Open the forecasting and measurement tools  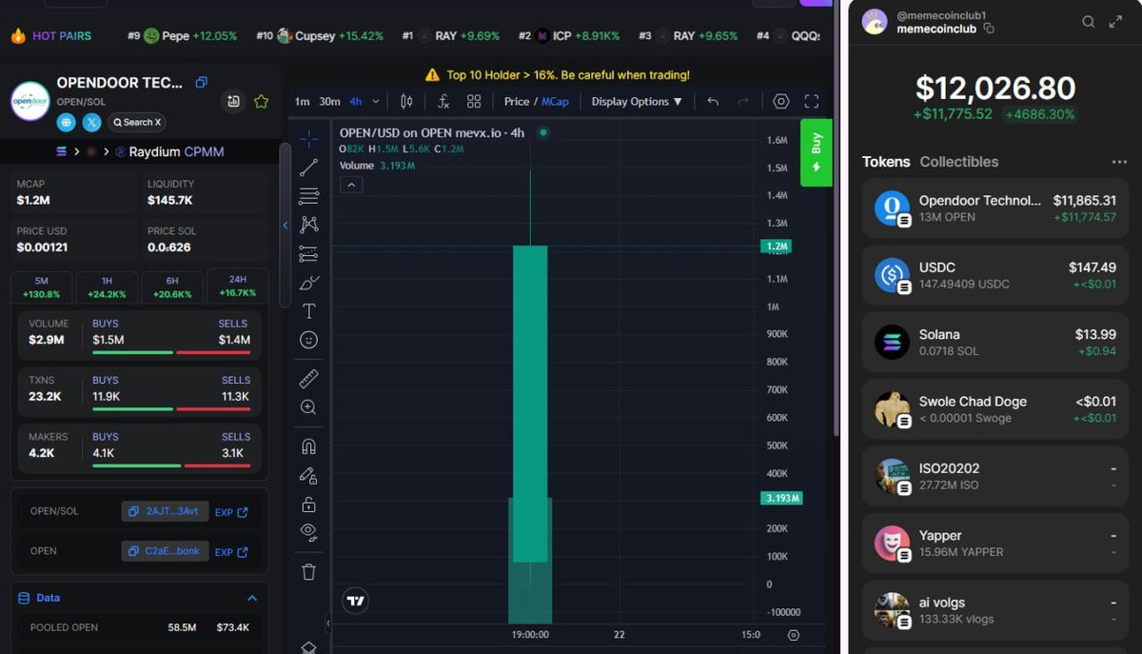pyautogui.click(x=308, y=254)
